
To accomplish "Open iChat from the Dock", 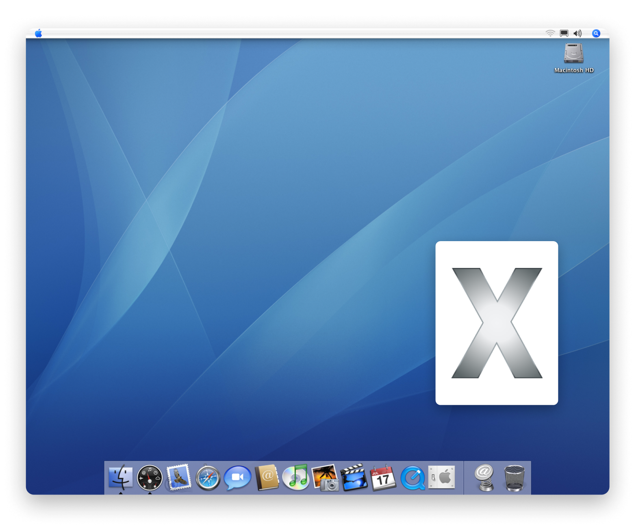I will (x=237, y=478).
